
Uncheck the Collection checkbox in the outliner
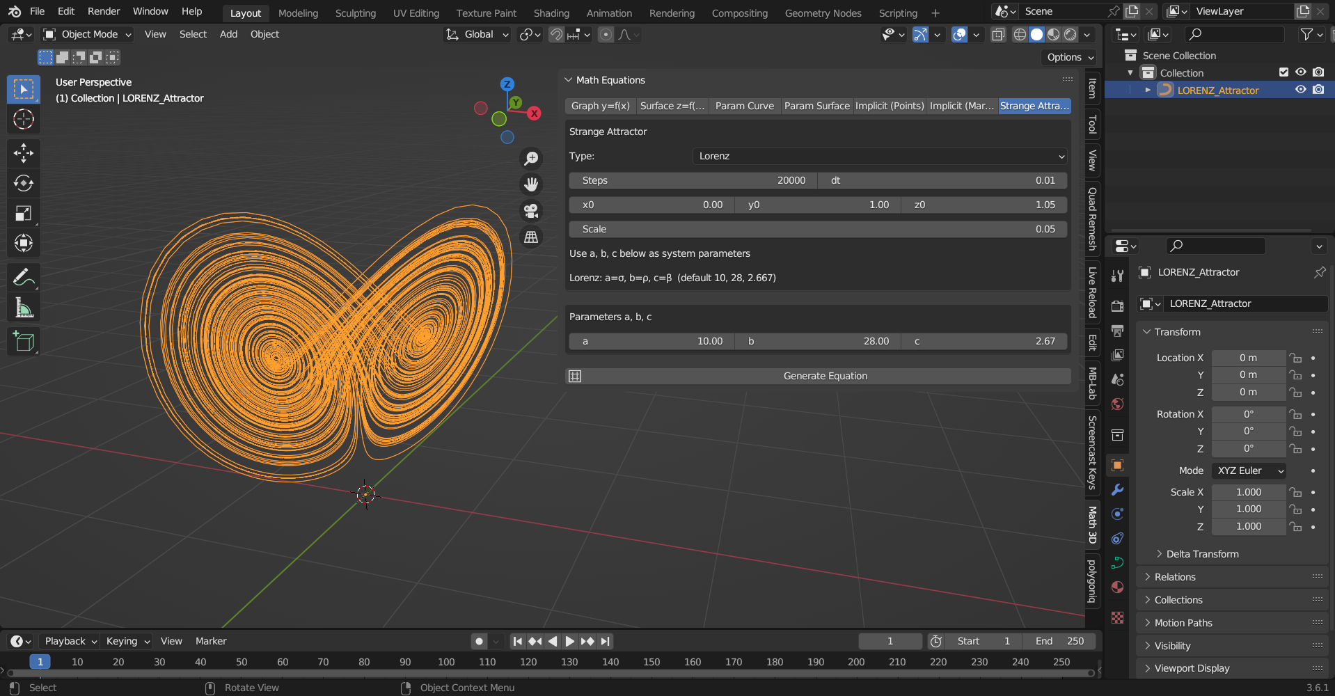[x=1283, y=72]
